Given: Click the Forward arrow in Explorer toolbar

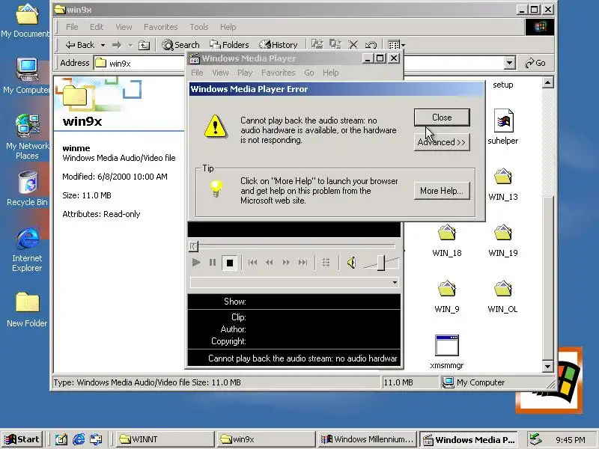Looking at the screenshot, I should point(117,45).
